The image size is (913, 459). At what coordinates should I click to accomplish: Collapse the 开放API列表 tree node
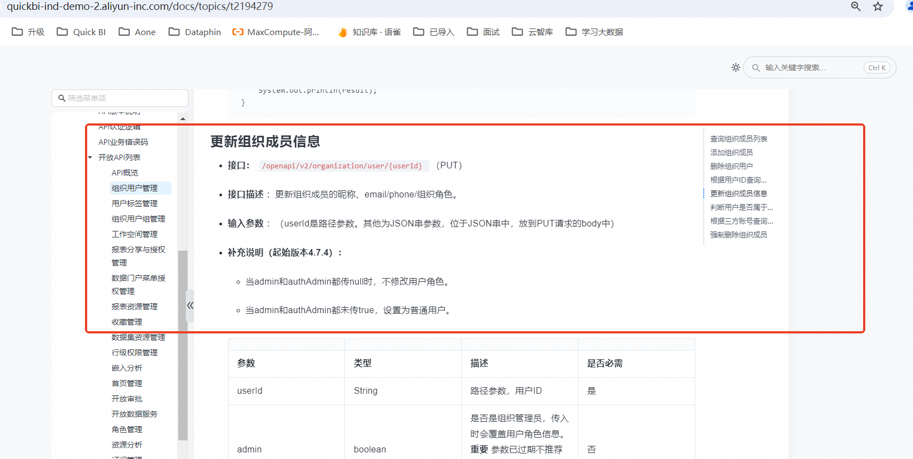tap(90, 157)
